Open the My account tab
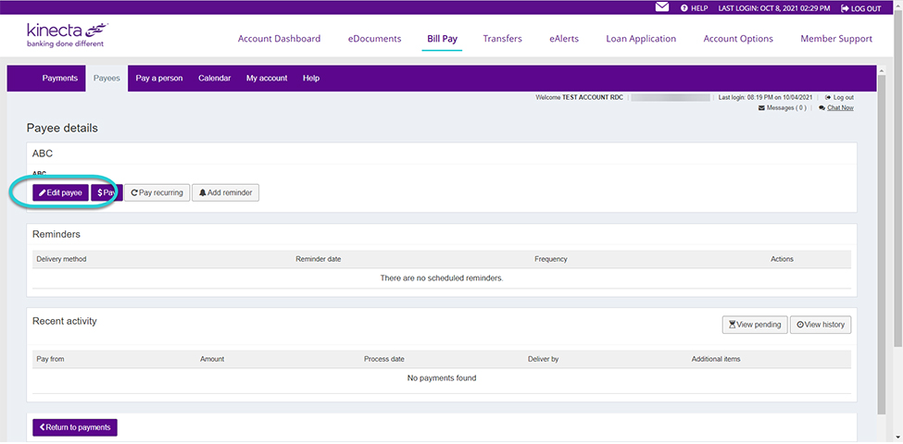Image resolution: width=903 pixels, height=444 pixels. click(x=267, y=79)
